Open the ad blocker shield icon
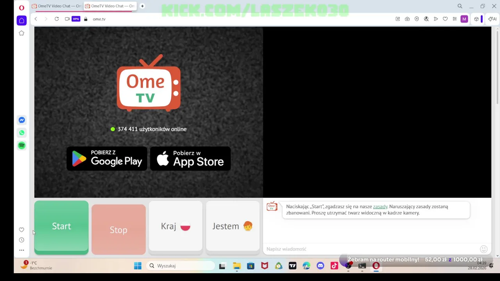 coord(417,19)
